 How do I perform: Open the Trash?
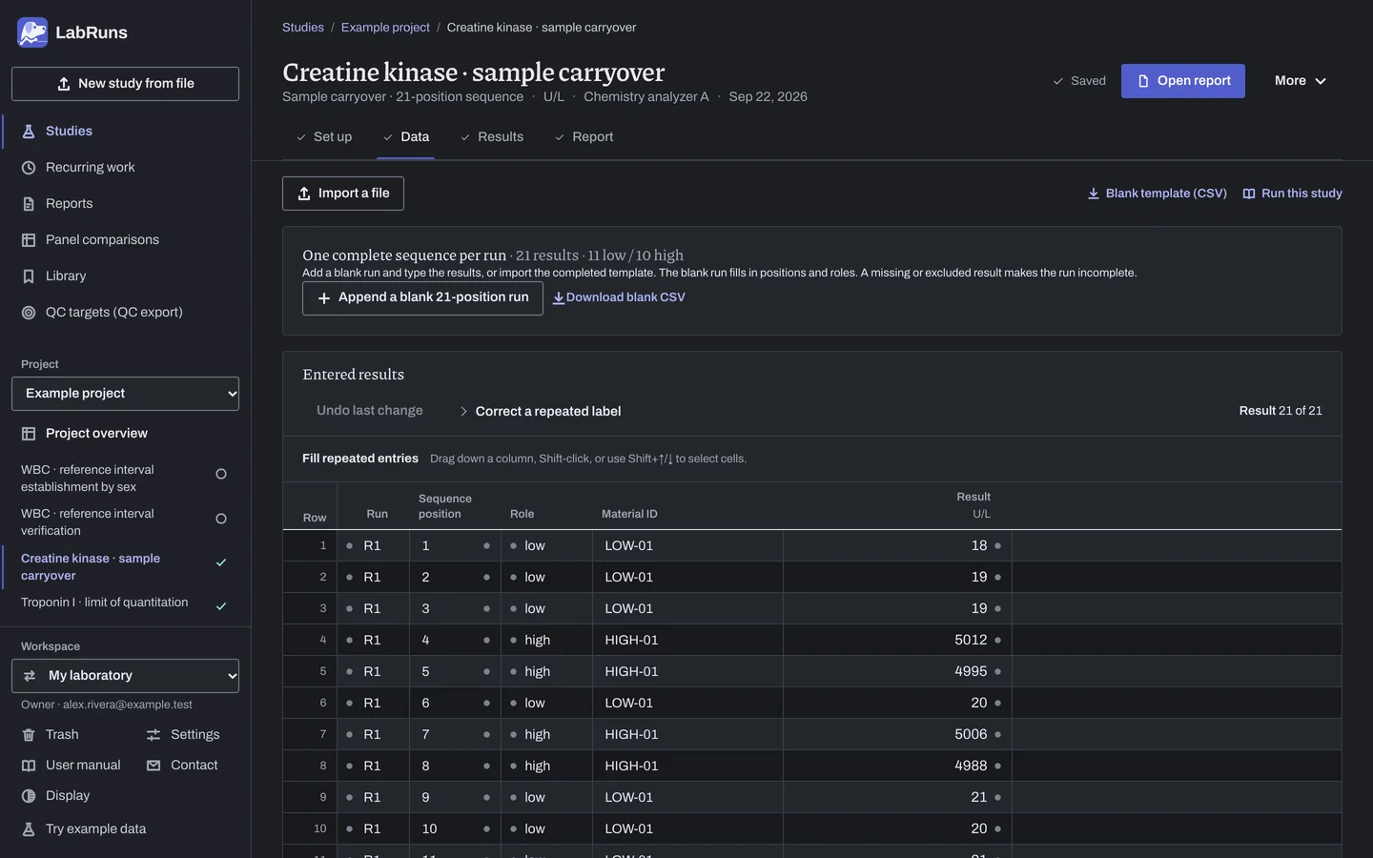point(51,735)
